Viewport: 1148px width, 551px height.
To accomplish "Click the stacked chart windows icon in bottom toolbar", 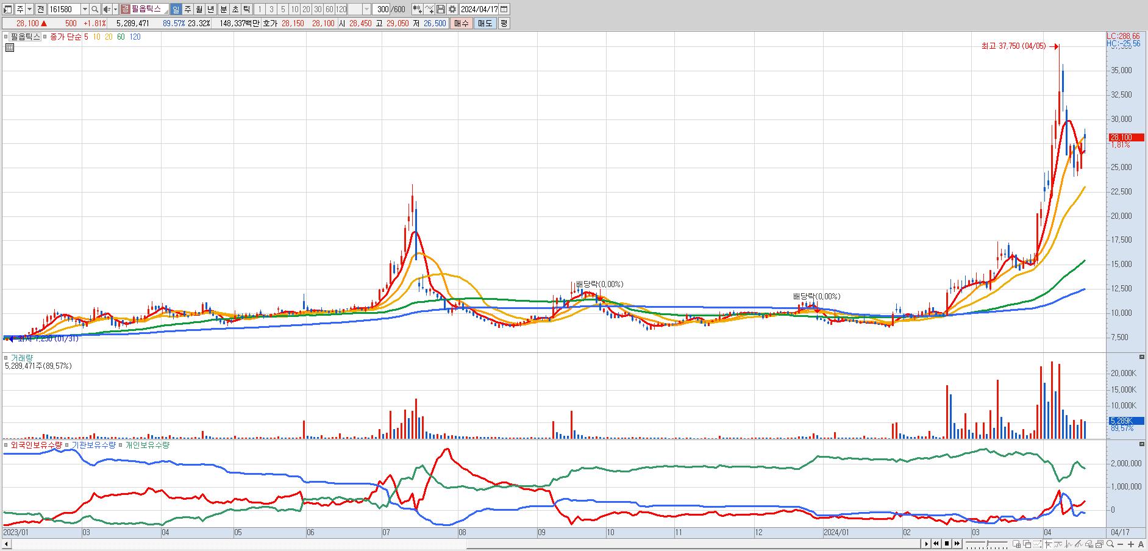I will coord(1099,544).
